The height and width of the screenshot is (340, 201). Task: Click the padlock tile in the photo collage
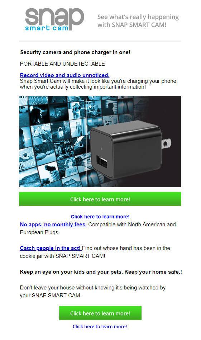[x=61, y=131]
